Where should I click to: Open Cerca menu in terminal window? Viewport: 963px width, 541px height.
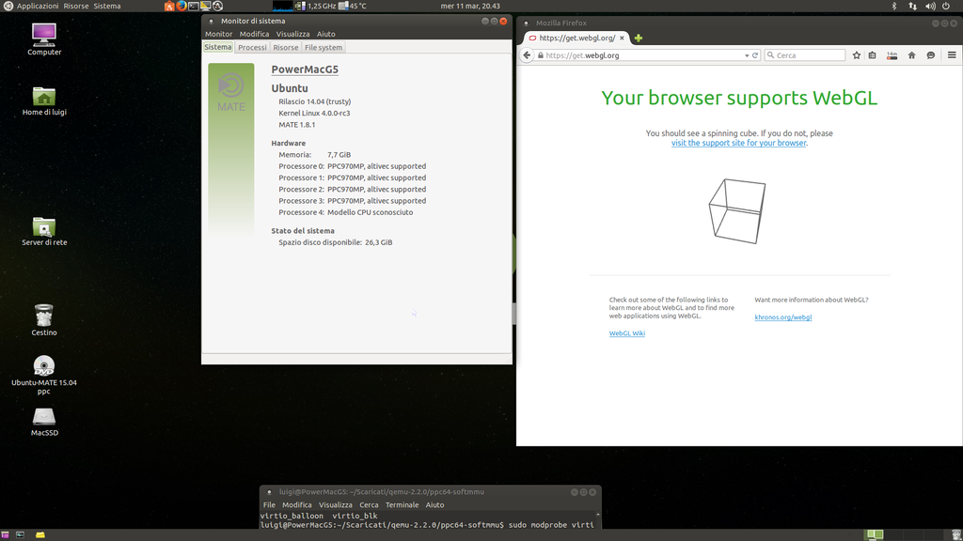(369, 504)
